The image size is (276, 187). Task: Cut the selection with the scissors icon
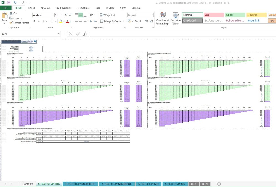tap(13, 13)
